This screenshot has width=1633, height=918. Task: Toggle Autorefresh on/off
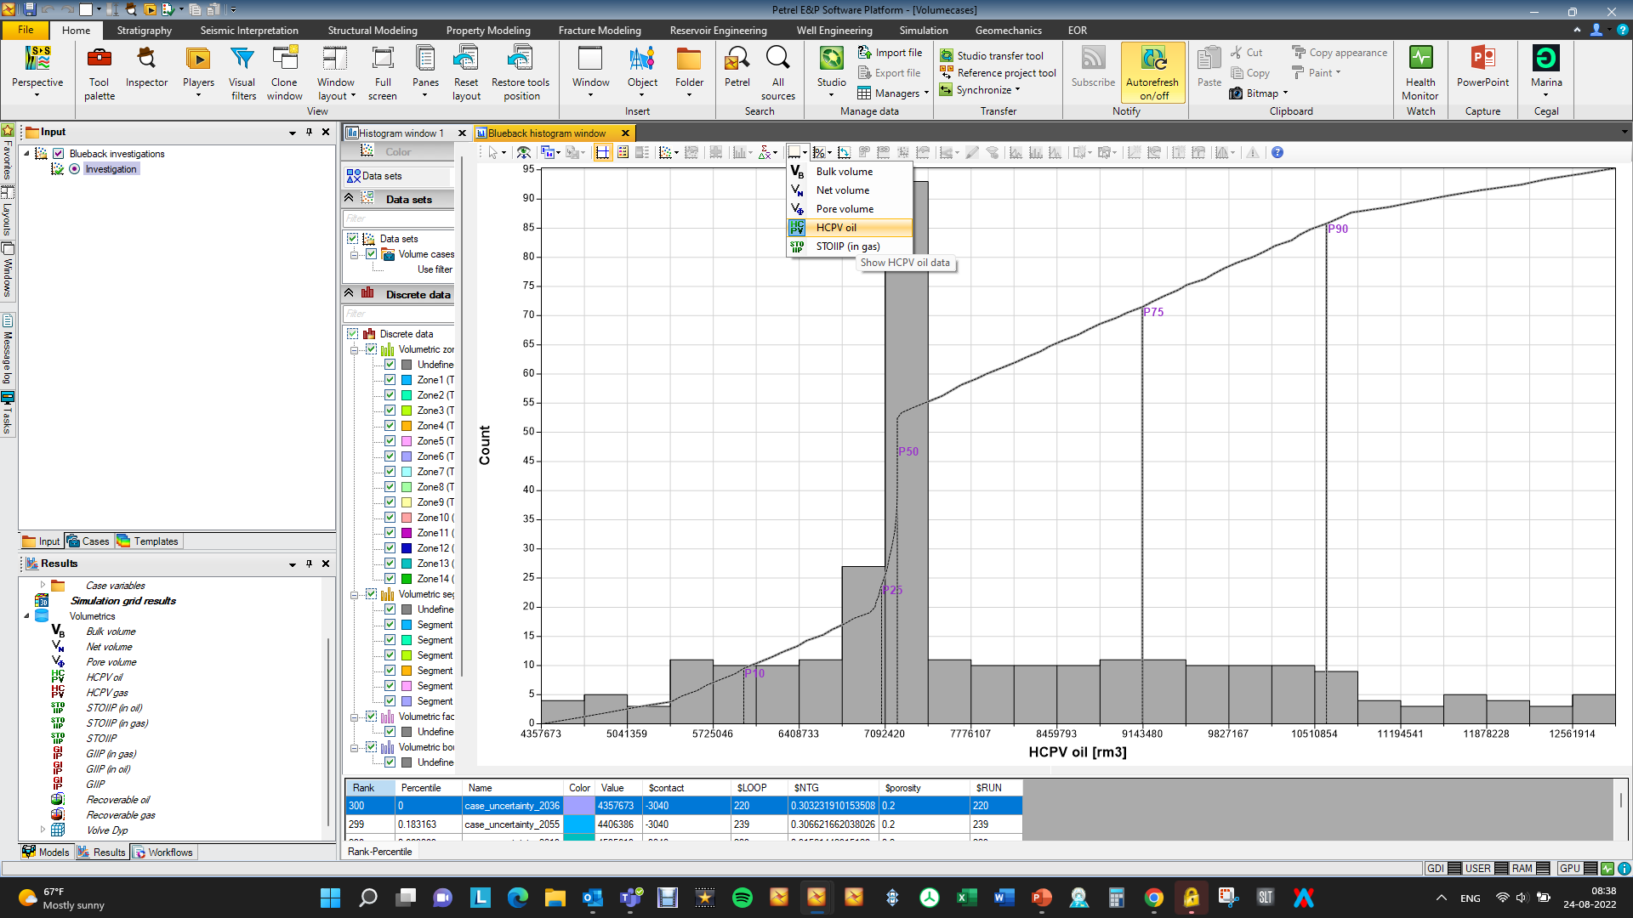point(1152,72)
